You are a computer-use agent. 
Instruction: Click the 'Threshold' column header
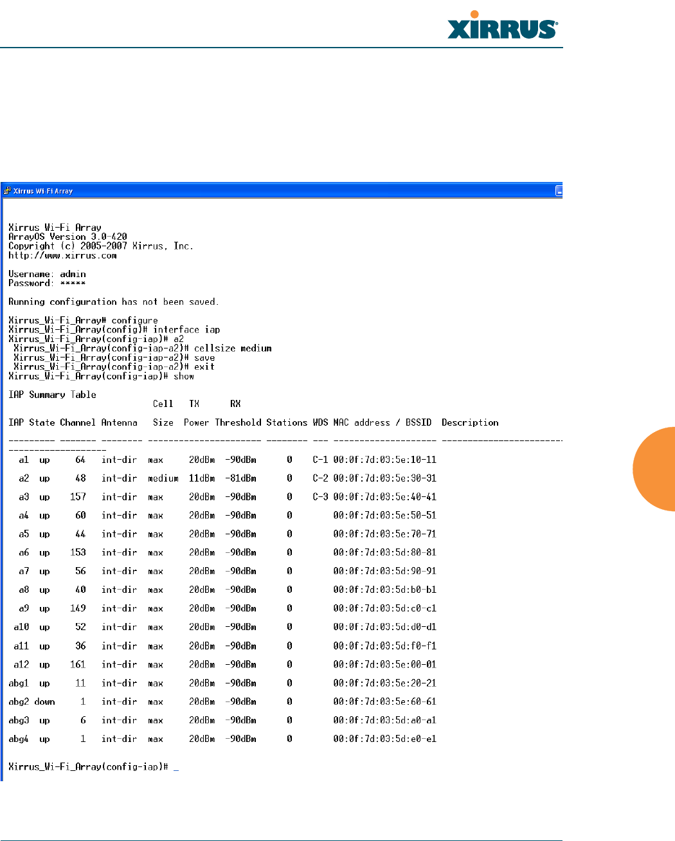(238, 422)
